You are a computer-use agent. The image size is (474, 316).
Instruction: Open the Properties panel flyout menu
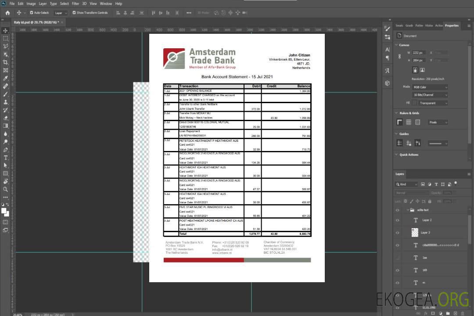click(469, 26)
